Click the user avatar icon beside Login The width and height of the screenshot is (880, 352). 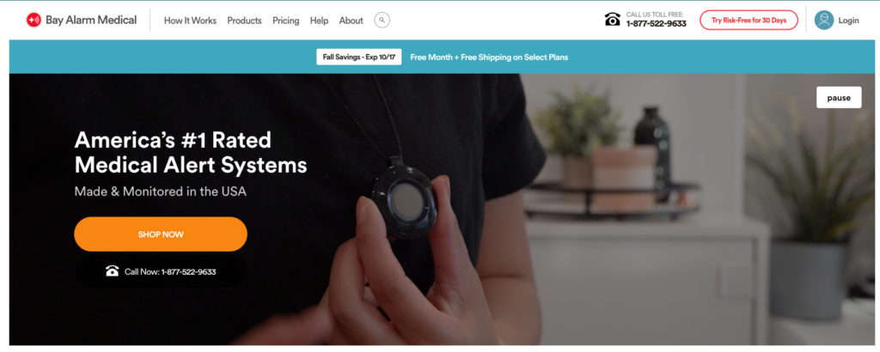click(824, 21)
